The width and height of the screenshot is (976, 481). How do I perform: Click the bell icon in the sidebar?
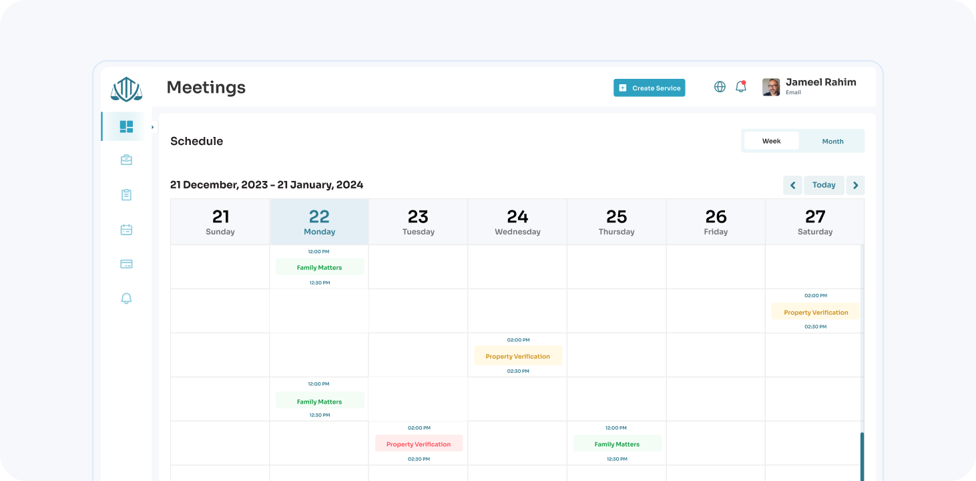pyautogui.click(x=126, y=299)
